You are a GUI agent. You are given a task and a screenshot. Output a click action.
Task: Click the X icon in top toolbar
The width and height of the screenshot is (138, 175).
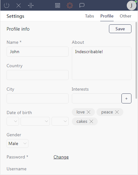pyautogui.click(x=19, y=5)
